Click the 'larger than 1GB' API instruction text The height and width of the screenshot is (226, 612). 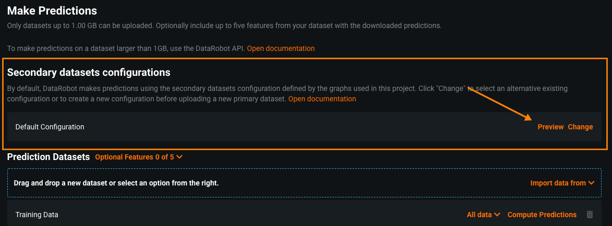click(x=126, y=48)
